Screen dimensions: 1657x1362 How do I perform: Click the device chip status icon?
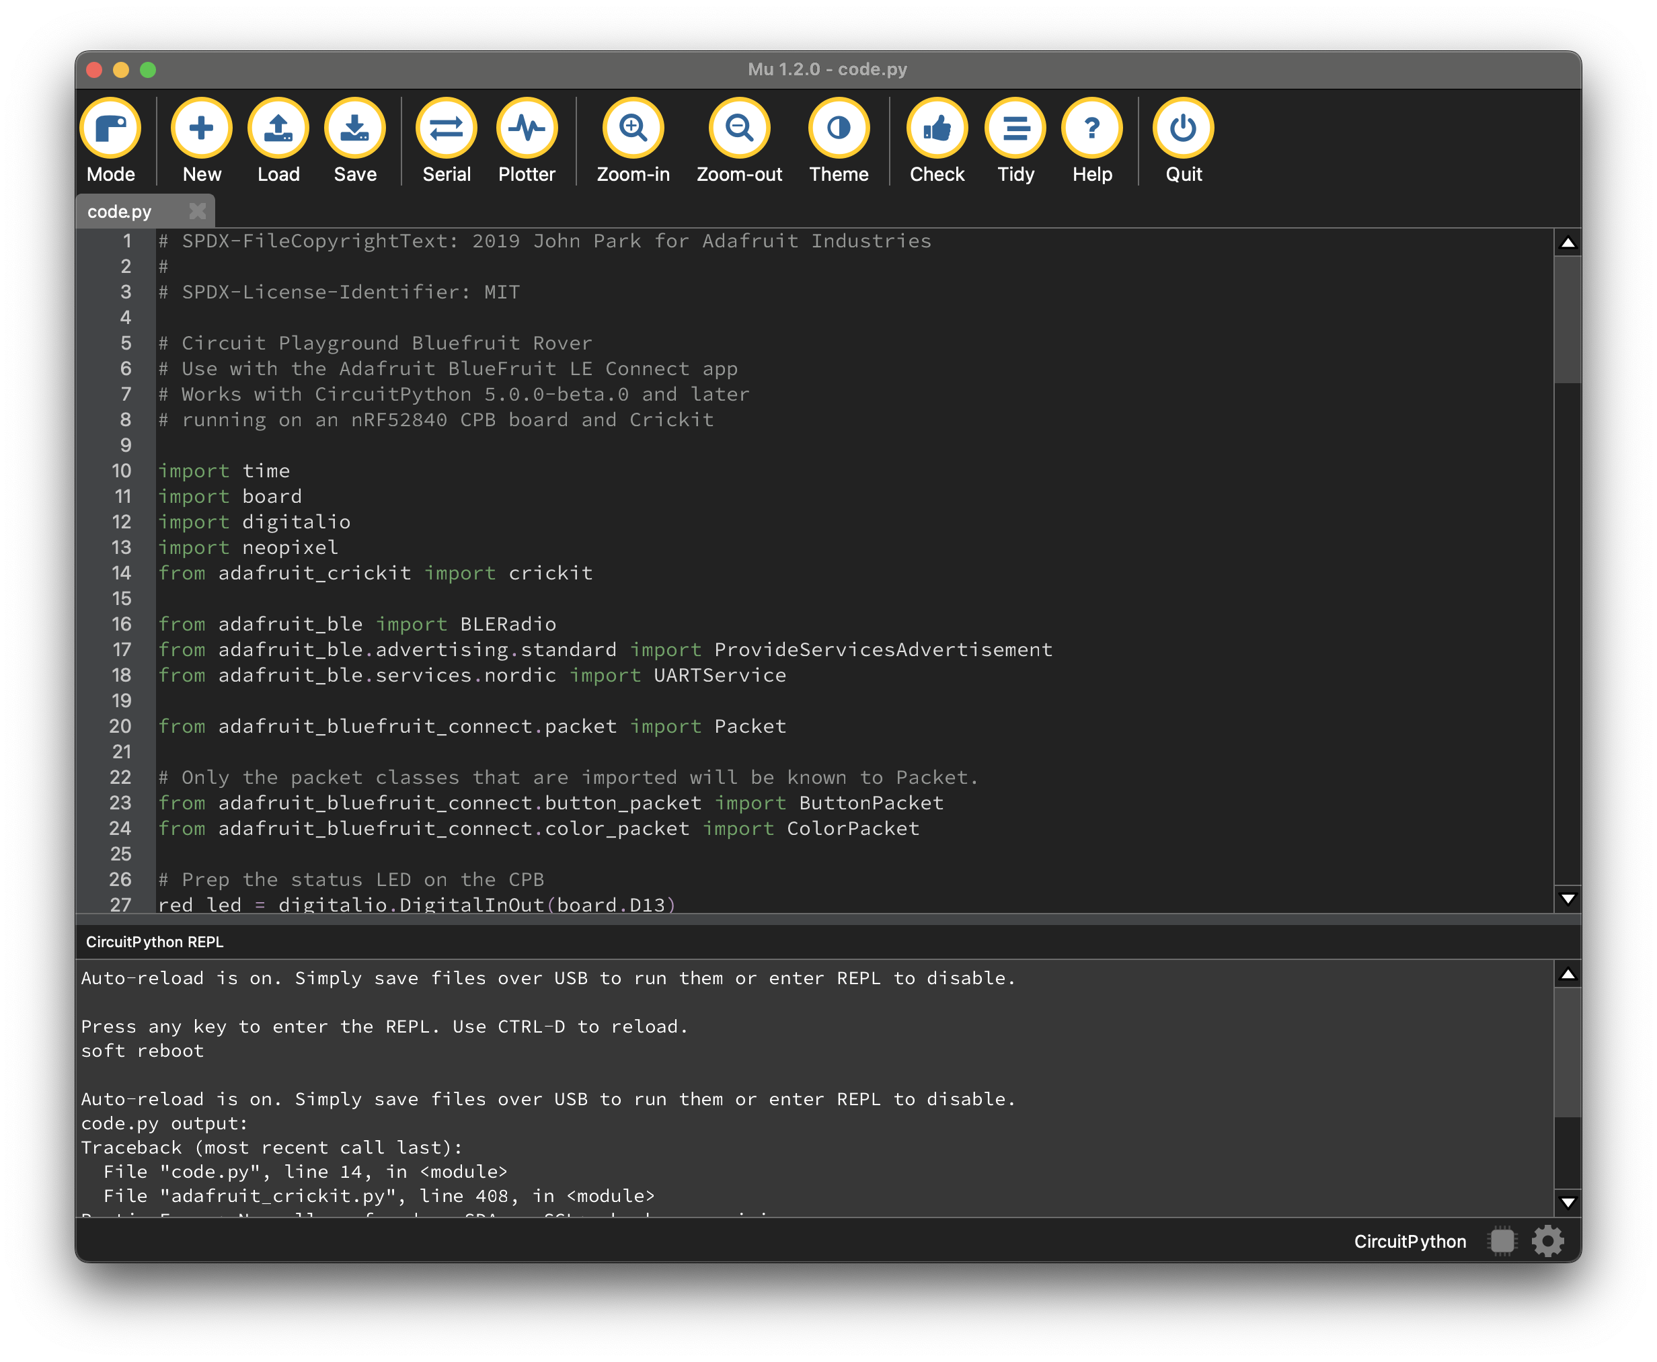tap(1502, 1241)
